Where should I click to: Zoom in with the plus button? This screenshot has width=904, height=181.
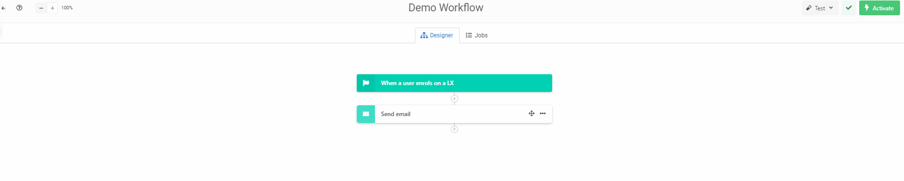pyautogui.click(x=52, y=8)
